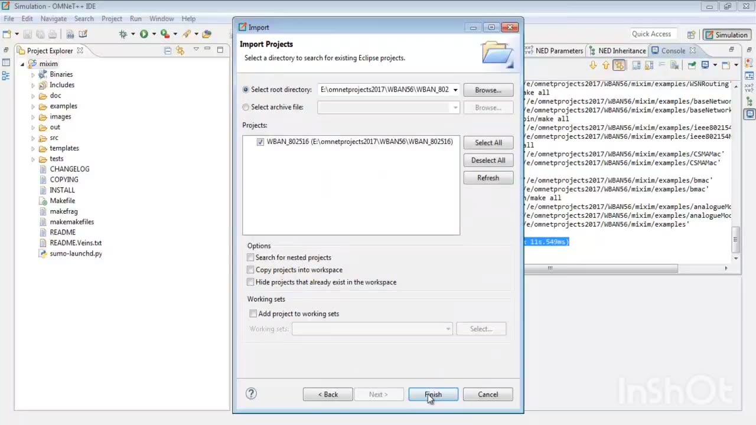Click the Refresh projects button

click(488, 178)
